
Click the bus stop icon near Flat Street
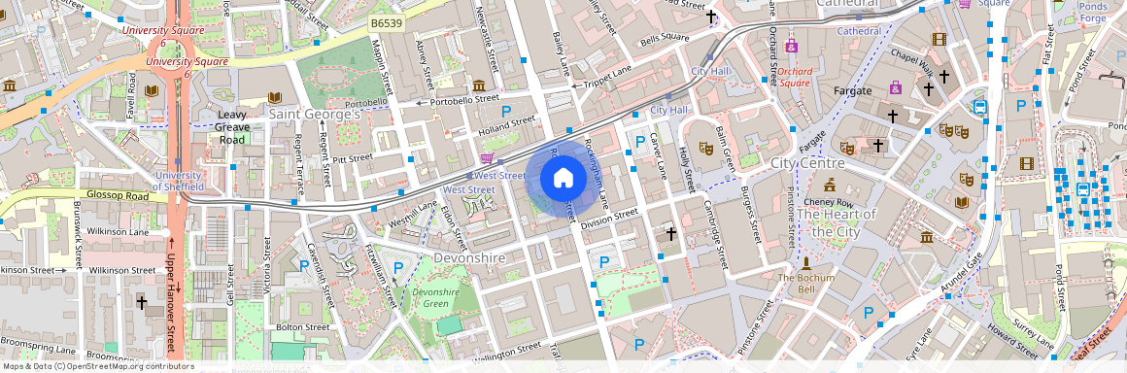point(979,108)
